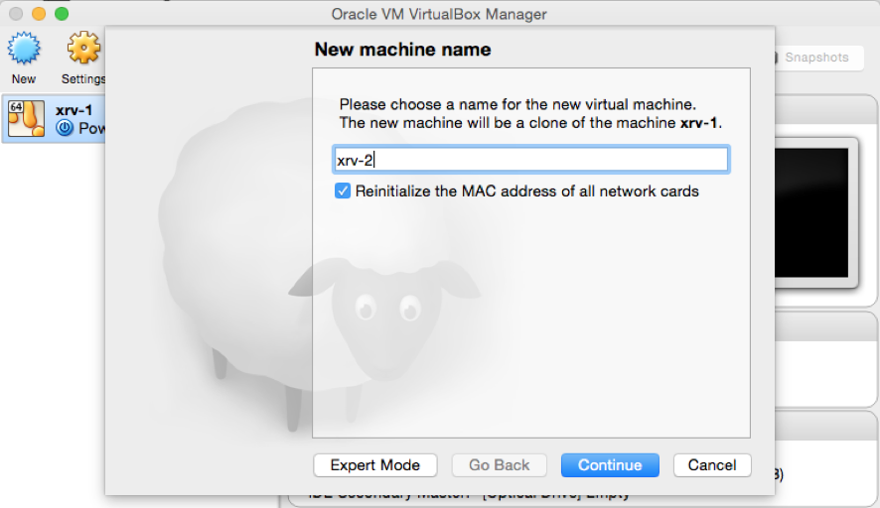The width and height of the screenshot is (880, 508).
Task: Click the Continue button
Action: point(610,465)
